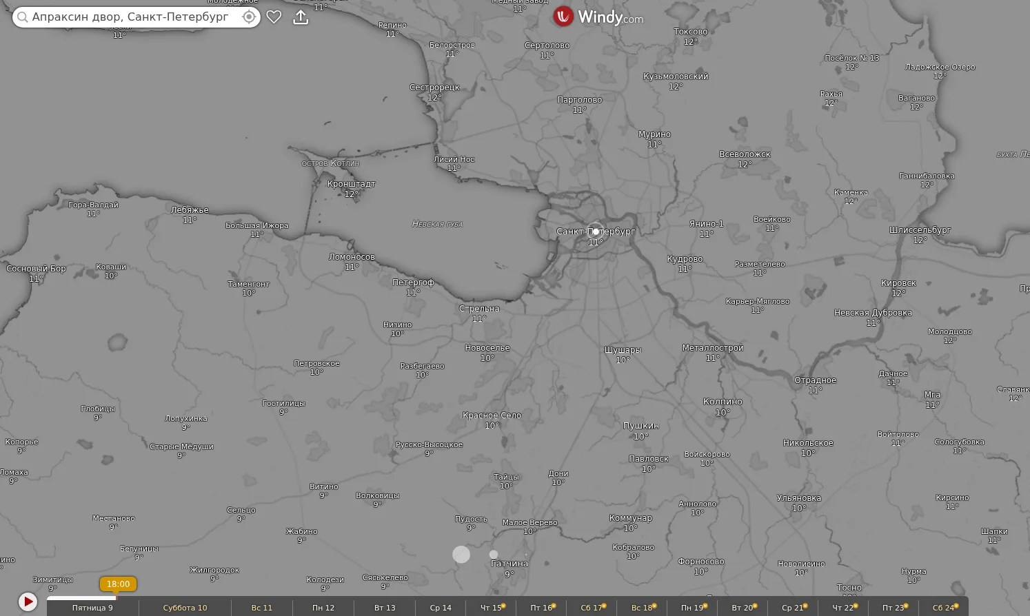This screenshot has width=1030, height=616.
Task: Click the Токсово map label
Action: click(691, 32)
